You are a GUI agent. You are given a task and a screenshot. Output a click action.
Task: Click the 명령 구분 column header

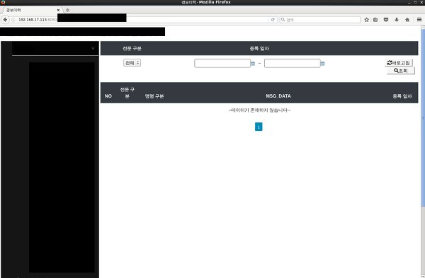[x=154, y=96]
